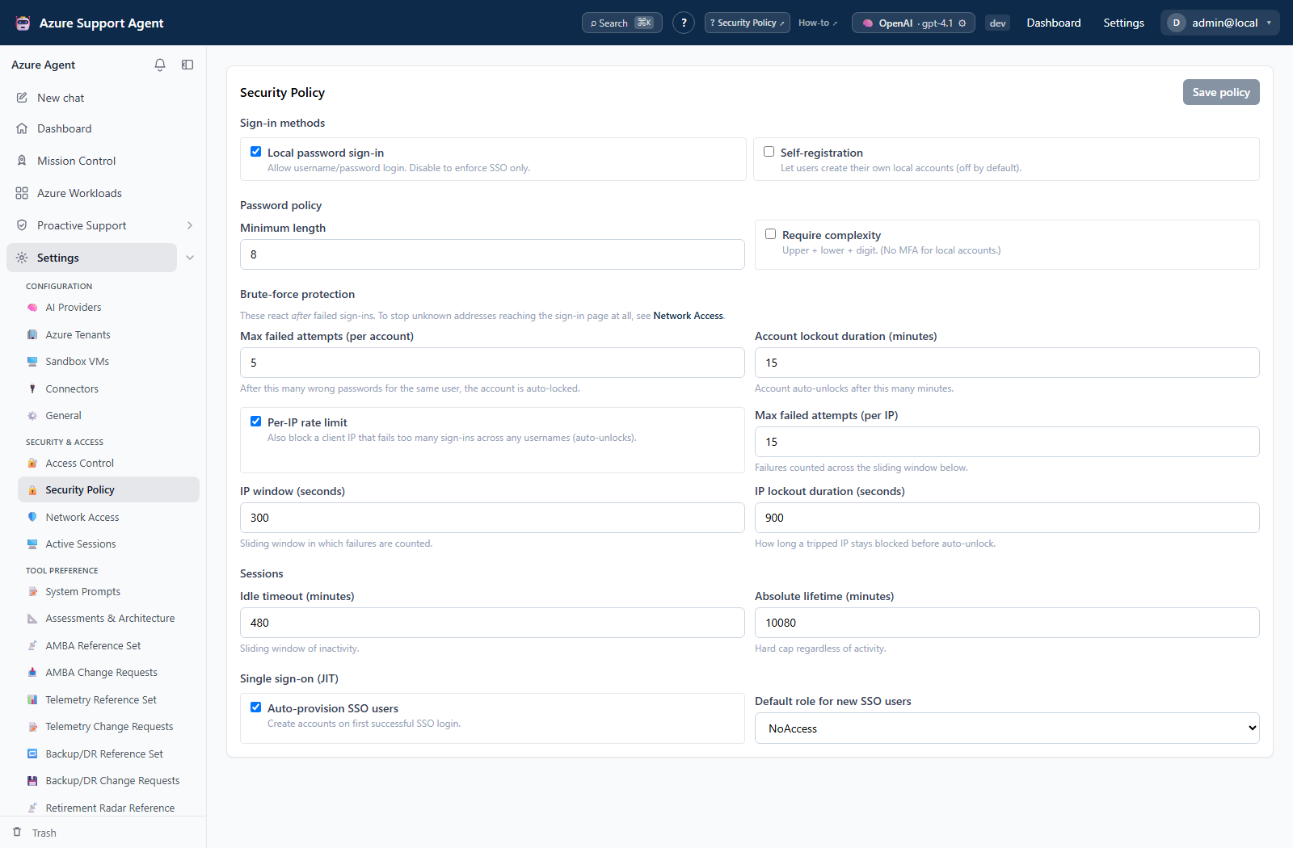The width and height of the screenshot is (1293, 848).
Task: Click the System Prompts icon
Action: 32,592
